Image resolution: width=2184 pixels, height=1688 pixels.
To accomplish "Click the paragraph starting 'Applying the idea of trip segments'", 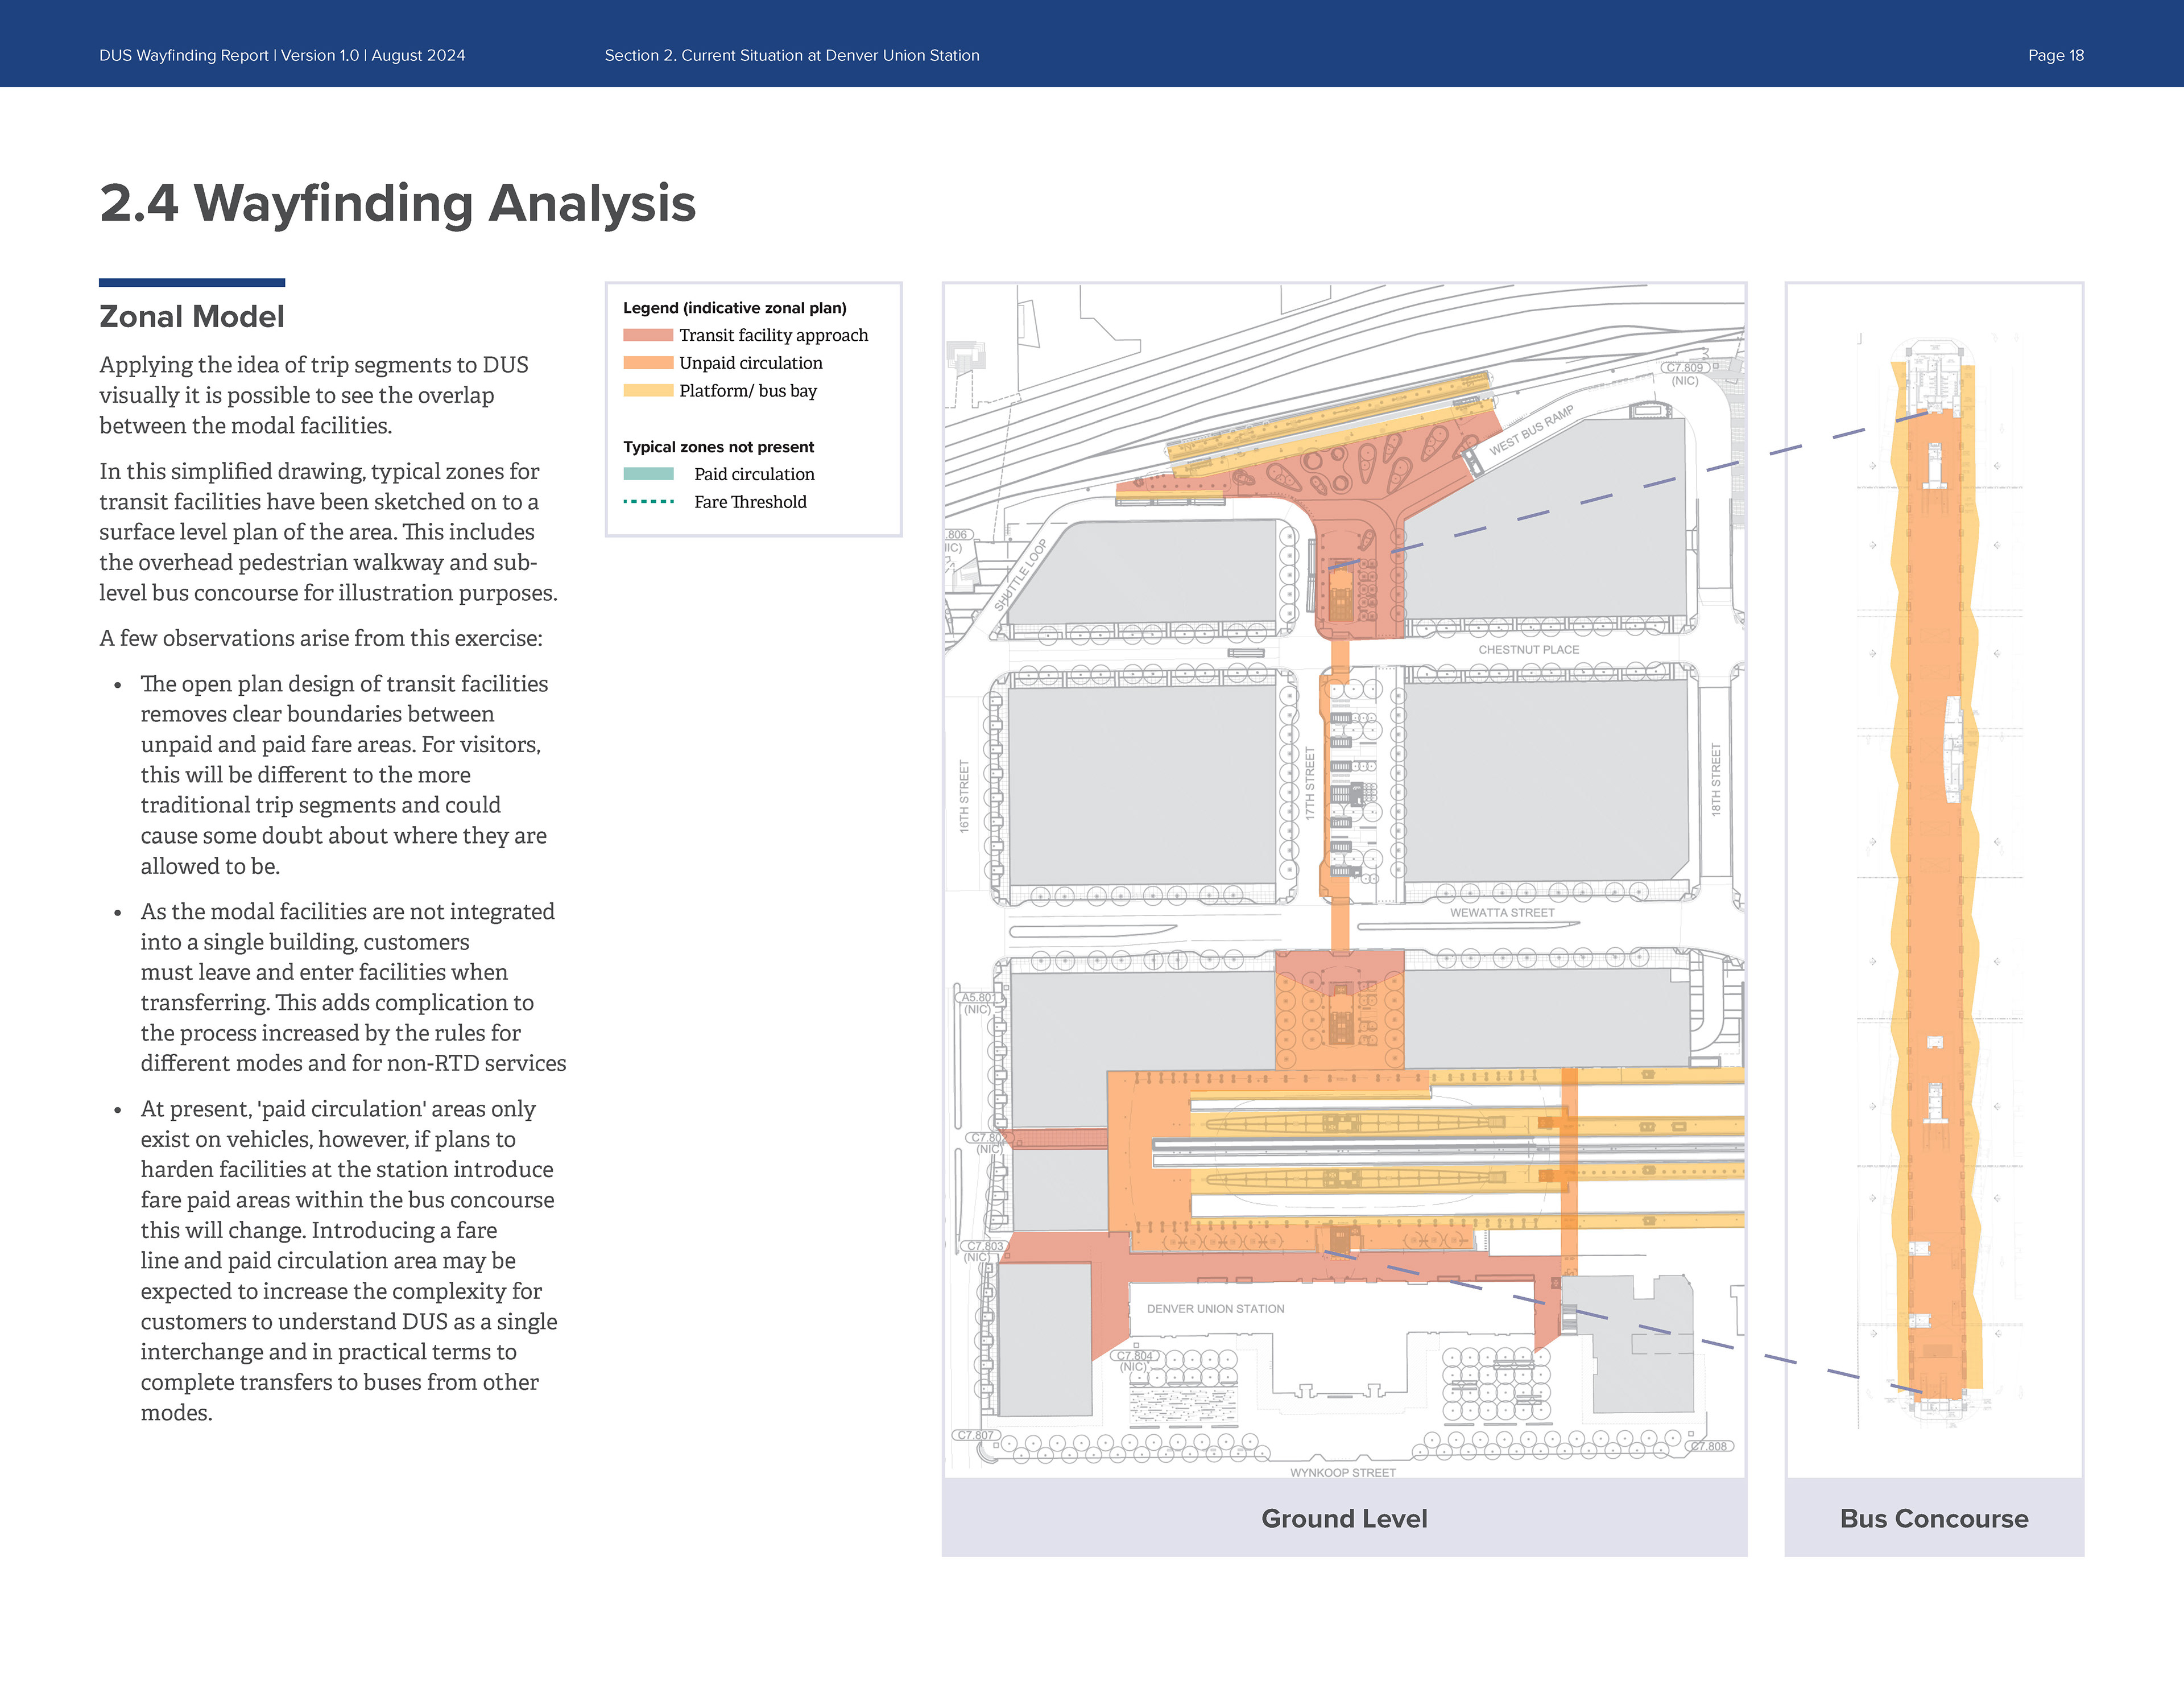I will click(x=314, y=395).
